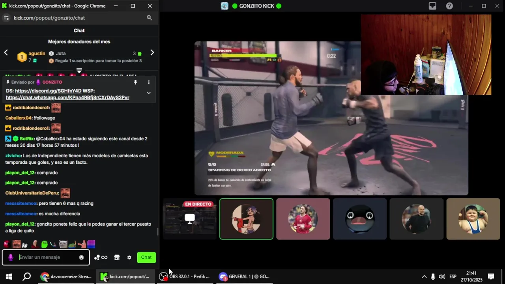Select the white cat quick emote
The height and width of the screenshot is (284, 505).
pos(63,244)
